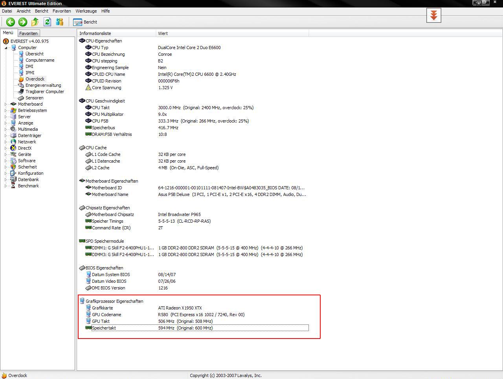This screenshot has height=379, width=503.
Task: Click the users/people toolbar icon
Action: [x=60, y=22]
